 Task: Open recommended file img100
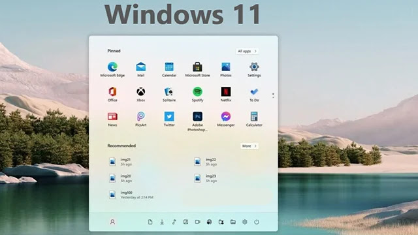[131, 195]
